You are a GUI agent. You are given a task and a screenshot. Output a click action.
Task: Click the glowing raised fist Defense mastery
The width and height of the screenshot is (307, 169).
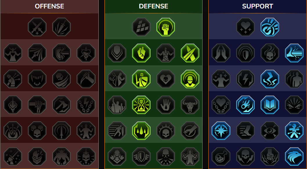pyautogui.click(x=166, y=27)
